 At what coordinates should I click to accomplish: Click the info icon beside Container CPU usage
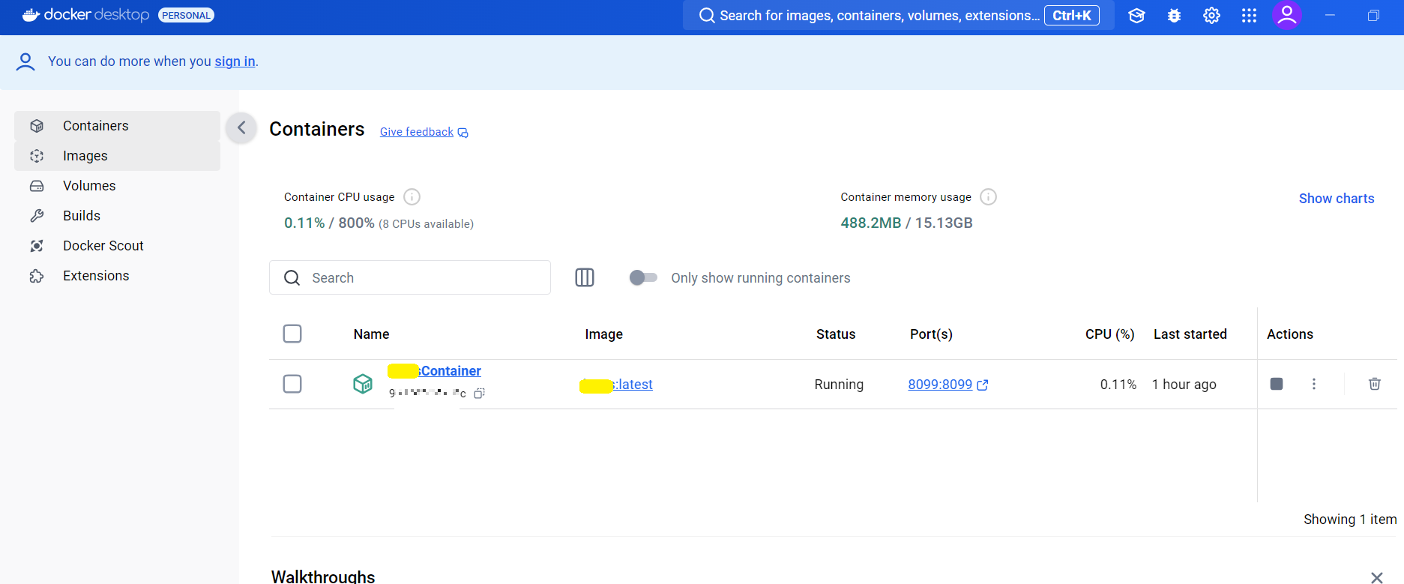click(412, 197)
